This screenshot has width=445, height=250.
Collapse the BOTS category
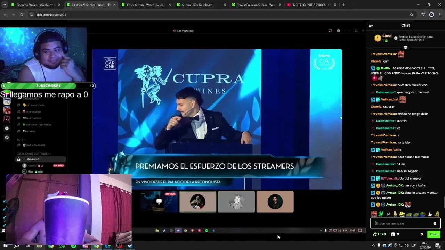pyautogui.click(x=21, y=140)
